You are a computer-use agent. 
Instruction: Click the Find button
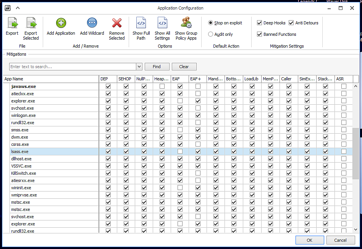coord(157,67)
